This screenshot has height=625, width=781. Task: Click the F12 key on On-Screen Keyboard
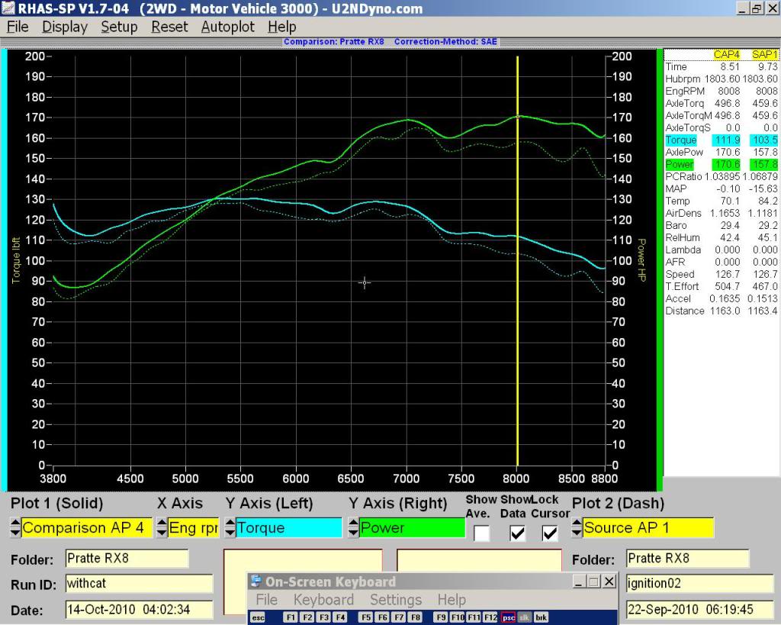[x=490, y=617]
